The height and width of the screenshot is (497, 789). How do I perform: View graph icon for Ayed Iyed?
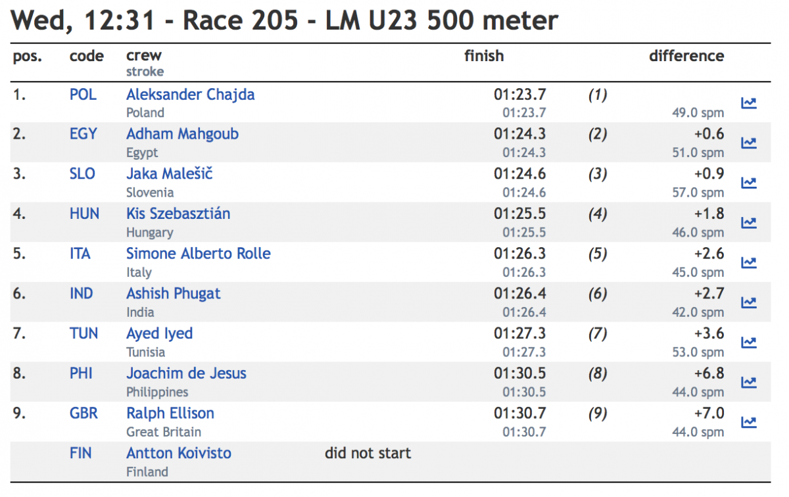(x=749, y=343)
